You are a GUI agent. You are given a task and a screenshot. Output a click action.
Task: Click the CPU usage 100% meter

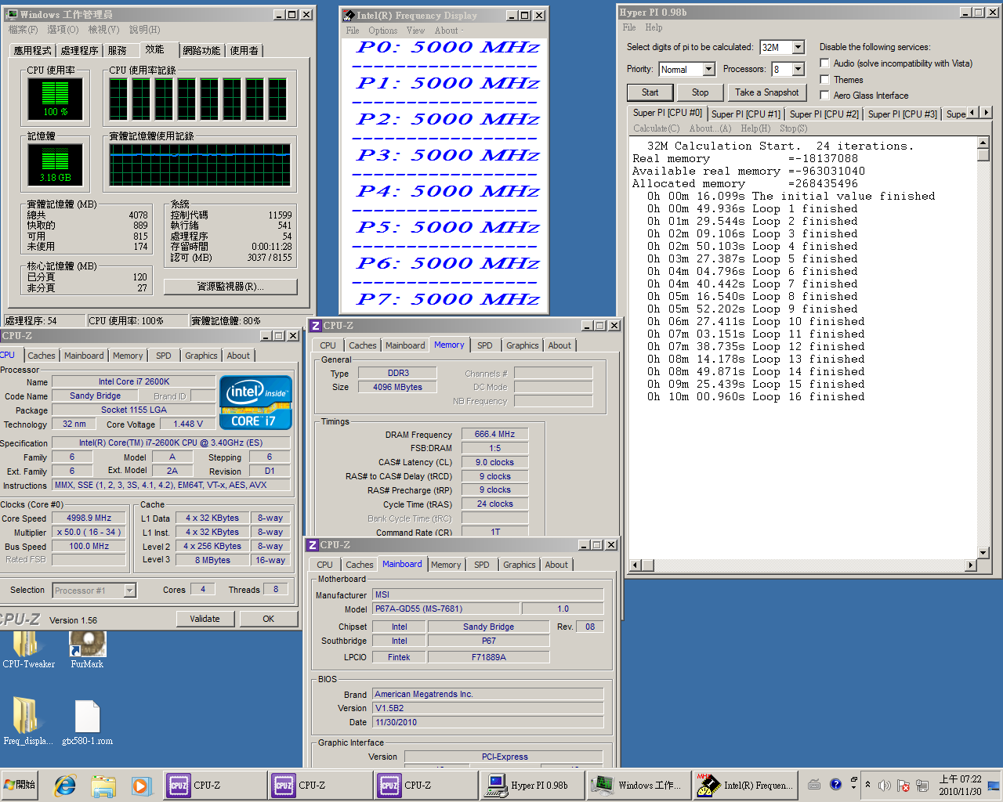click(x=55, y=99)
